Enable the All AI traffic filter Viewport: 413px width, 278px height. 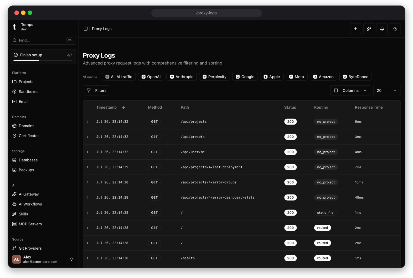tap(119, 77)
